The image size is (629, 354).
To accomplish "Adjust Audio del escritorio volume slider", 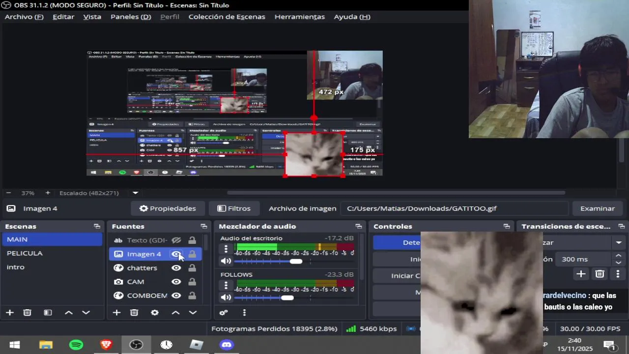I will tap(295, 262).
